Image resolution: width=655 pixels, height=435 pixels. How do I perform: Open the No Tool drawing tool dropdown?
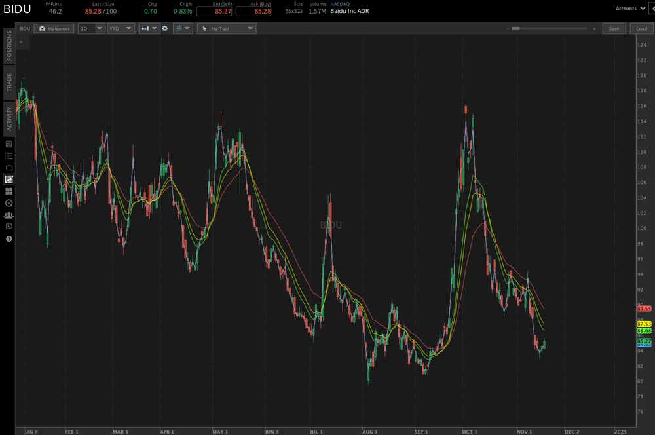coord(227,29)
